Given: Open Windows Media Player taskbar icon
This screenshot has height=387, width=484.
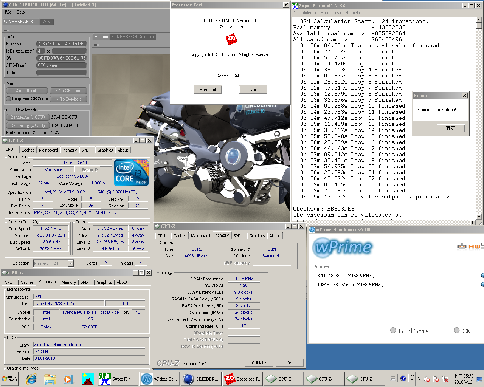Looking at the screenshot, I should coord(68,379).
